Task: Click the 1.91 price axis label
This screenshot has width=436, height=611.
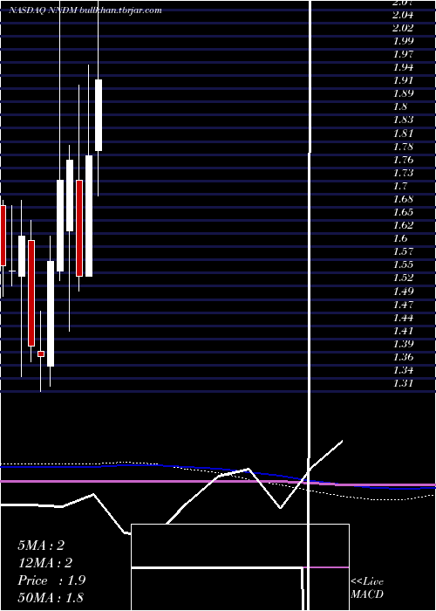Action: [x=403, y=80]
